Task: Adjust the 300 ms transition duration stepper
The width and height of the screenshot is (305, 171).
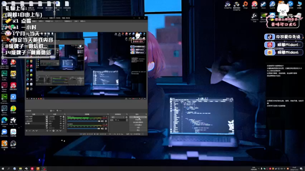Action: pos(127,120)
